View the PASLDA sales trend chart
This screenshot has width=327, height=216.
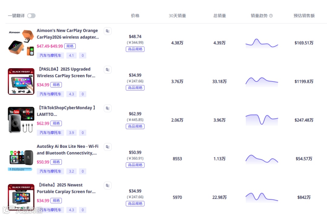(262, 81)
